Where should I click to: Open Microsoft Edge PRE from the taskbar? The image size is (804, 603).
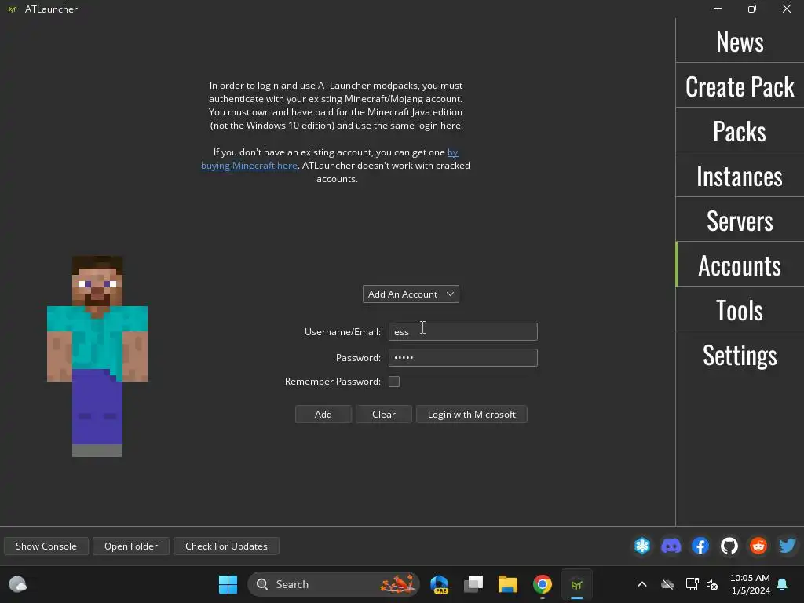point(440,584)
